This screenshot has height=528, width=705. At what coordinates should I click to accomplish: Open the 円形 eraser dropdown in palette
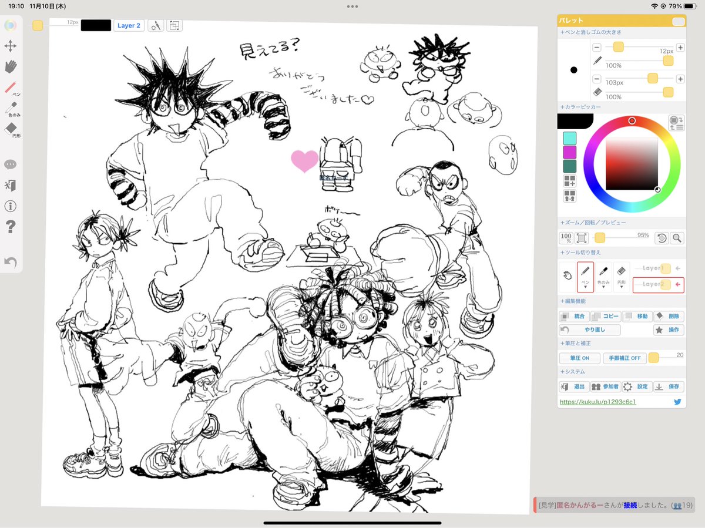(622, 277)
